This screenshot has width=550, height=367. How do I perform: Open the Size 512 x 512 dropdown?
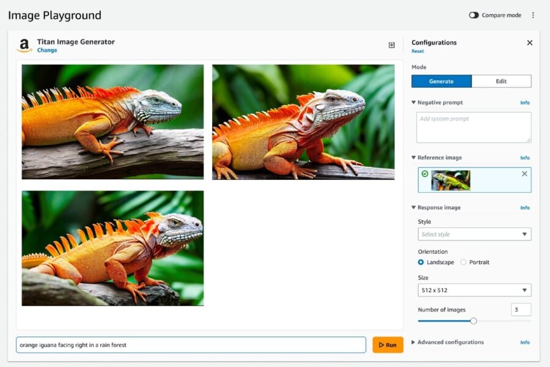click(x=474, y=290)
